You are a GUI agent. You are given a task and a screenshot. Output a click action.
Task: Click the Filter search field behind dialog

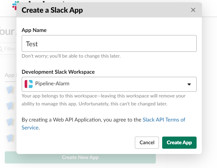point(8,49)
